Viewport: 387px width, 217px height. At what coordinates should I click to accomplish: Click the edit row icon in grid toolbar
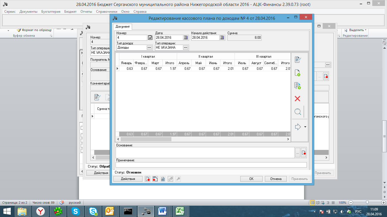coord(297,60)
